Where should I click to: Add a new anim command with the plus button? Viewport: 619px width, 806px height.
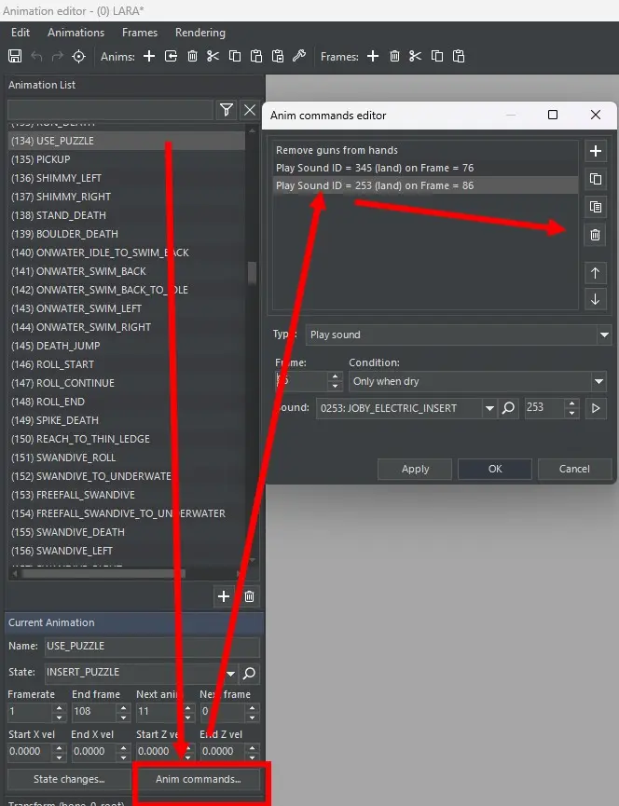pyautogui.click(x=596, y=151)
